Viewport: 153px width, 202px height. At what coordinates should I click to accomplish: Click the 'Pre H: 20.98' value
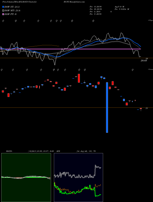pos(95,9)
